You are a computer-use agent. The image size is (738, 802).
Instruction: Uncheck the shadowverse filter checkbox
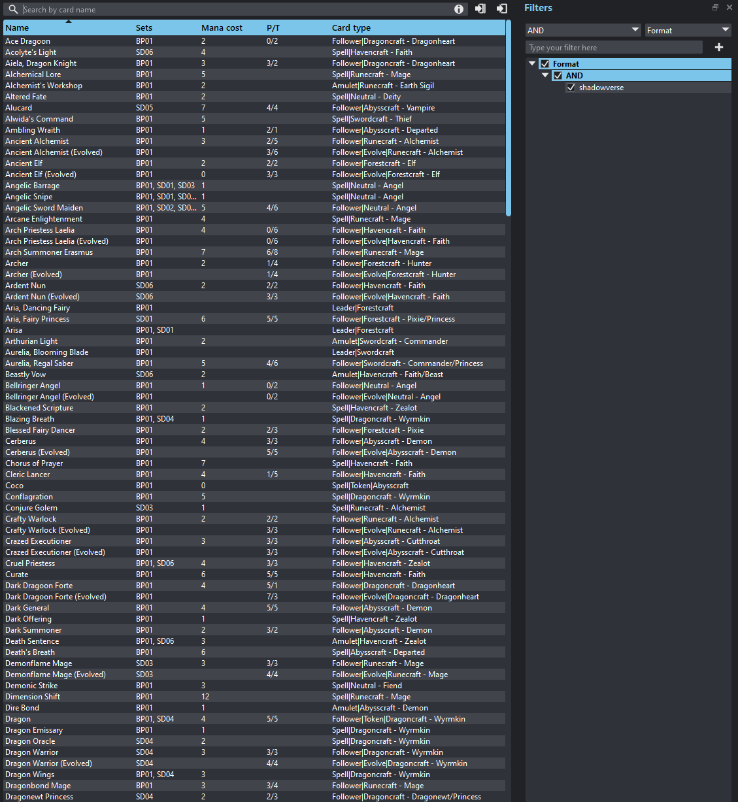point(571,88)
